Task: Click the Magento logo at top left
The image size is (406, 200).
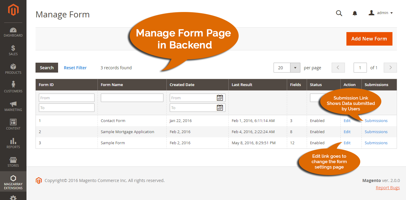Action: pos(13,10)
